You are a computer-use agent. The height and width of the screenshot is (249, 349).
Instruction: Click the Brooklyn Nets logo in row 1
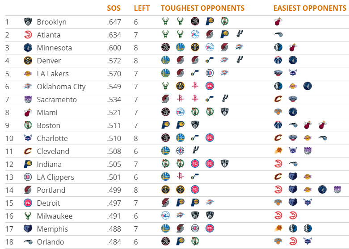coord(28,22)
